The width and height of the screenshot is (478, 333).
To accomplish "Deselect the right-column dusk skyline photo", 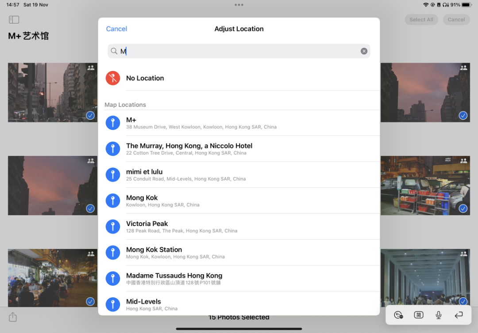I will click(463, 116).
